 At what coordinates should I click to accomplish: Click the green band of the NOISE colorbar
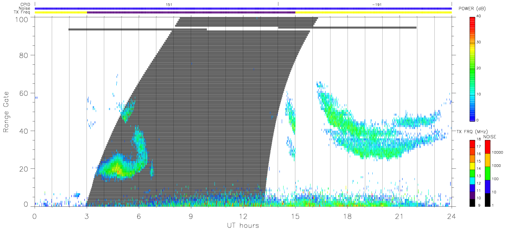point(487,173)
